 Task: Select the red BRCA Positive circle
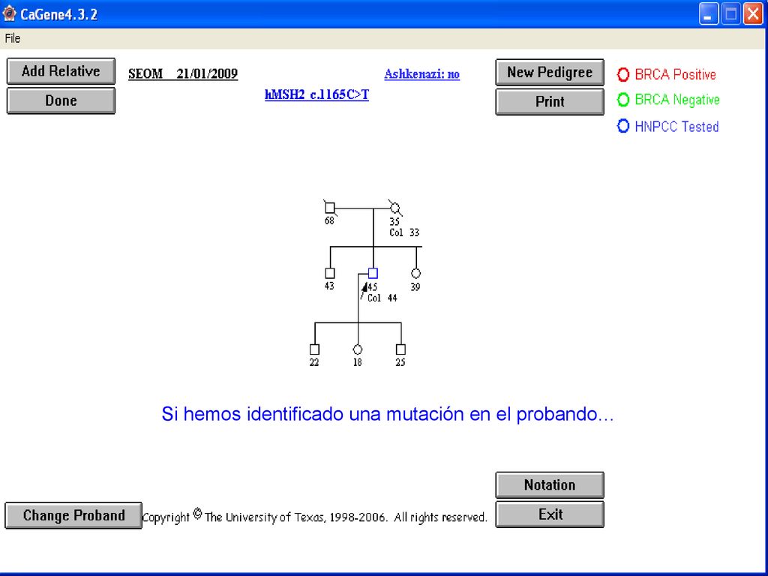[623, 74]
